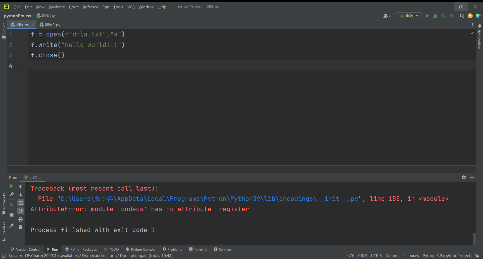Viewport: 483px width, 259px height.
Task: Open the Tools menu
Action: point(118,7)
